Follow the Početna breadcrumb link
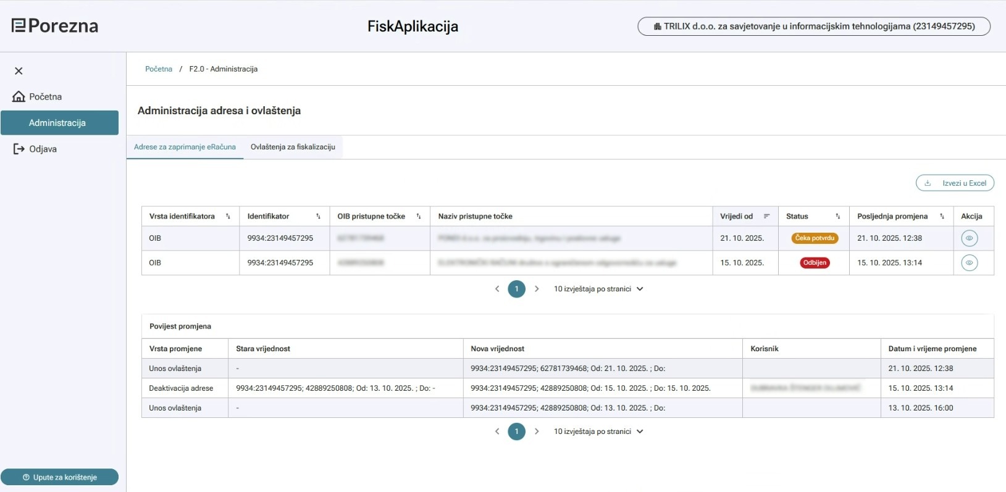Viewport: 1006px width, 492px height. click(159, 69)
